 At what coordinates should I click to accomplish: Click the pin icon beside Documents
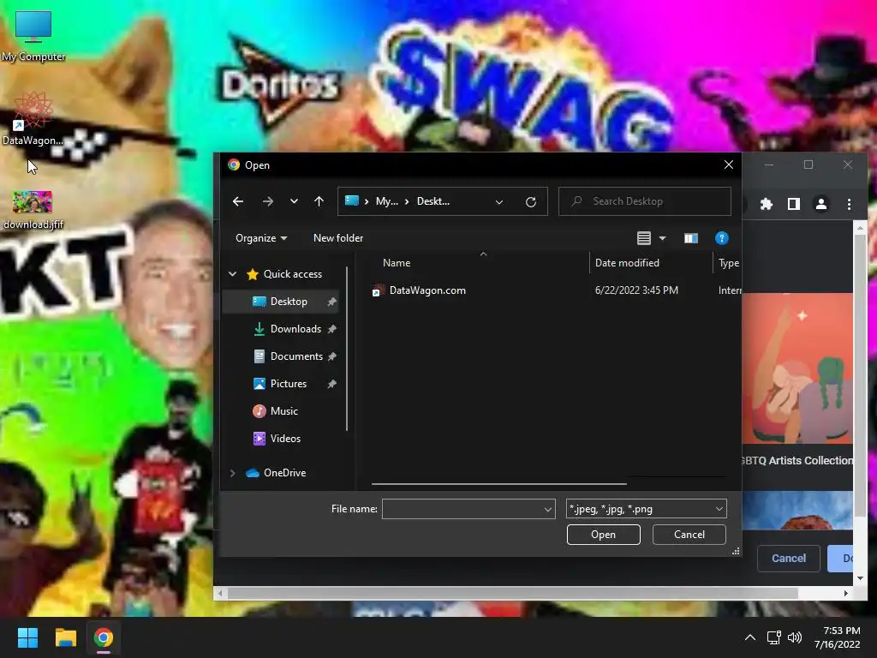pos(331,356)
